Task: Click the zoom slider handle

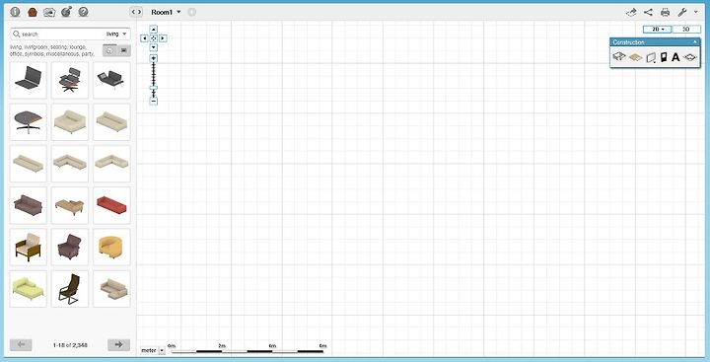Action: (154, 88)
